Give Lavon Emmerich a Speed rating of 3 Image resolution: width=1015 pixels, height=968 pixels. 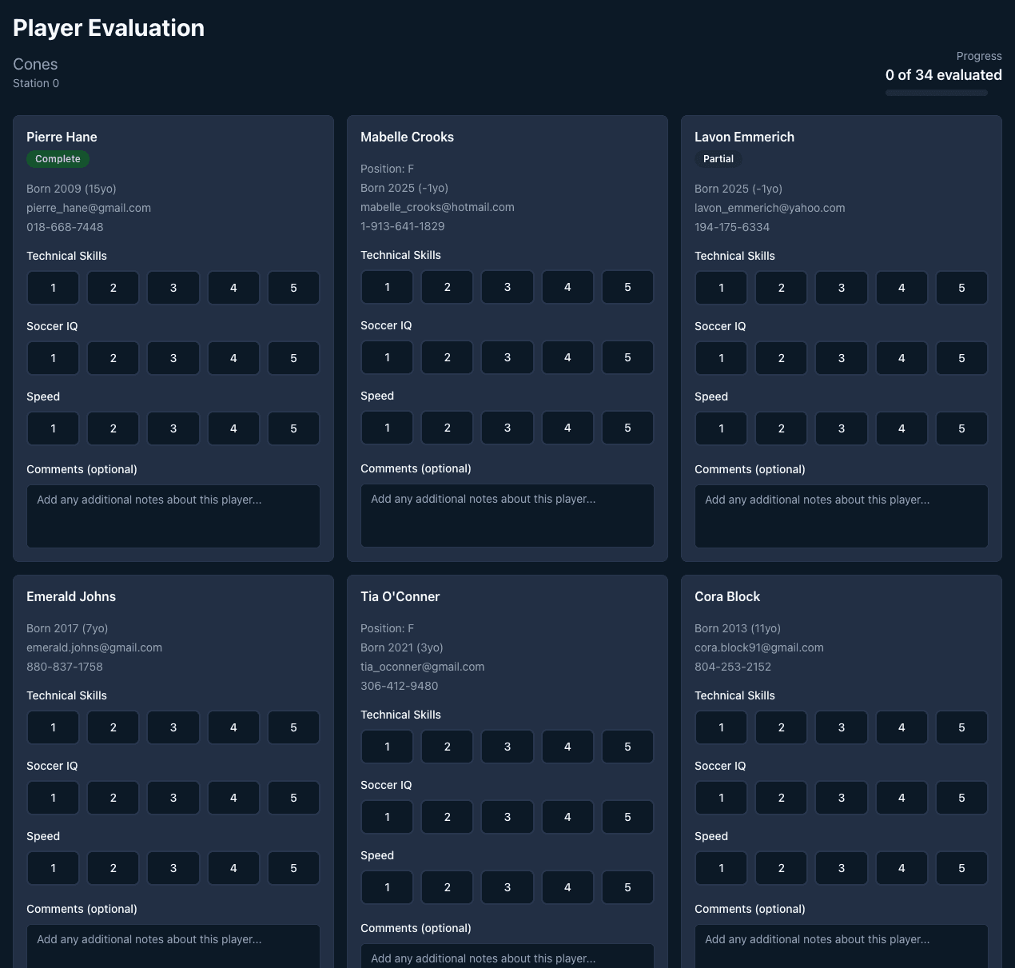tap(841, 428)
